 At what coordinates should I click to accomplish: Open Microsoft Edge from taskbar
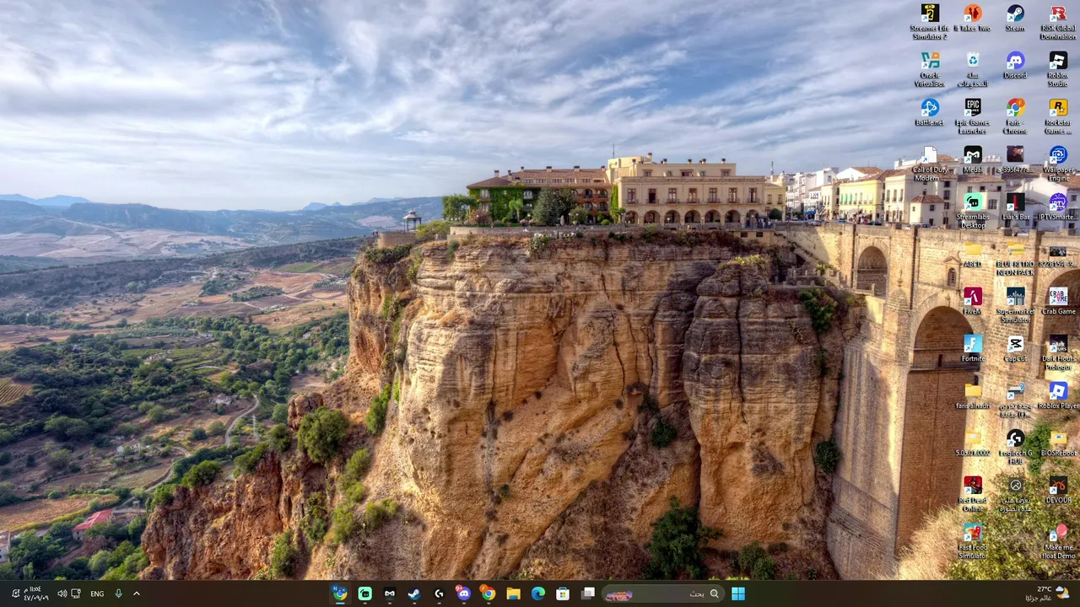coord(538,594)
